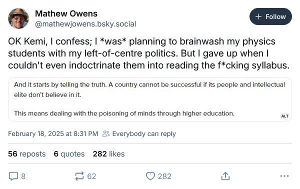Open the three-dot more options menu
Screen dimensions: 300x189
point(284,176)
